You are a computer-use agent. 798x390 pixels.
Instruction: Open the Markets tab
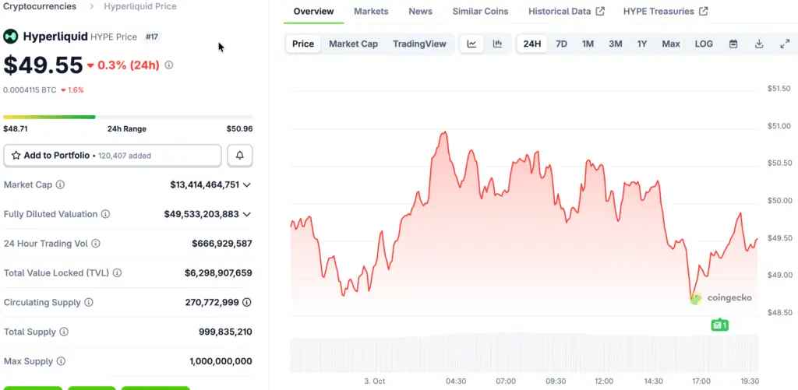click(x=371, y=12)
